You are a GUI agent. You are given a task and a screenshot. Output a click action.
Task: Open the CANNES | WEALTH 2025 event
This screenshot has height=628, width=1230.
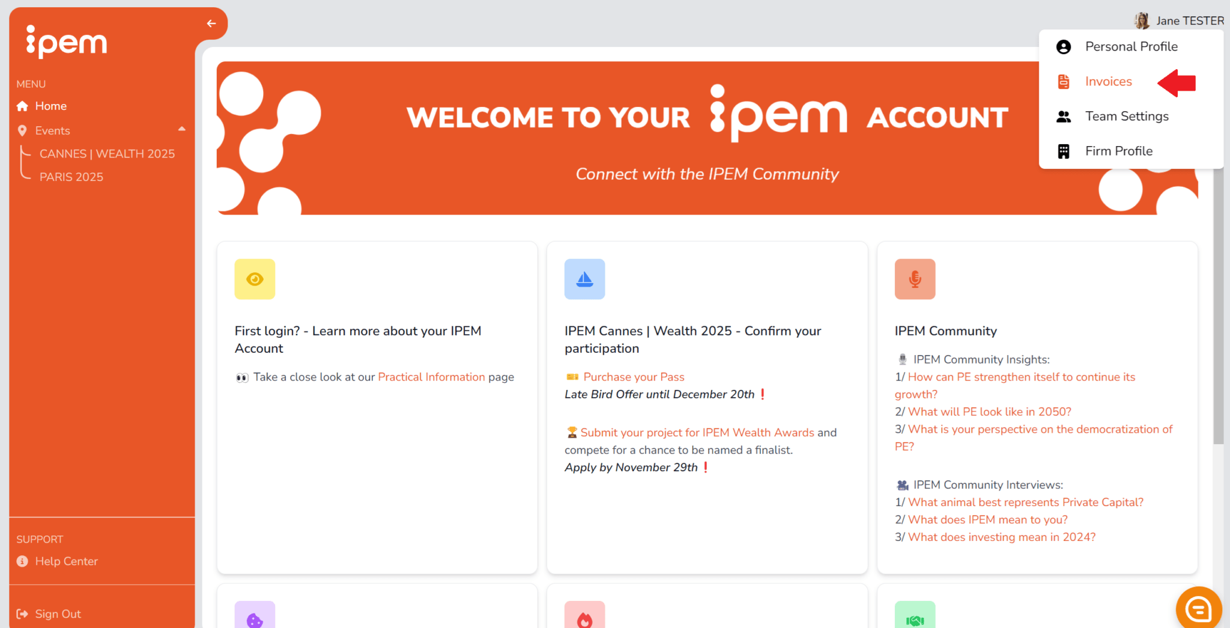(107, 153)
